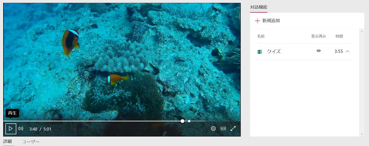
Task: Collapse the クイズ row with the chevron
Action: click(x=347, y=51)
